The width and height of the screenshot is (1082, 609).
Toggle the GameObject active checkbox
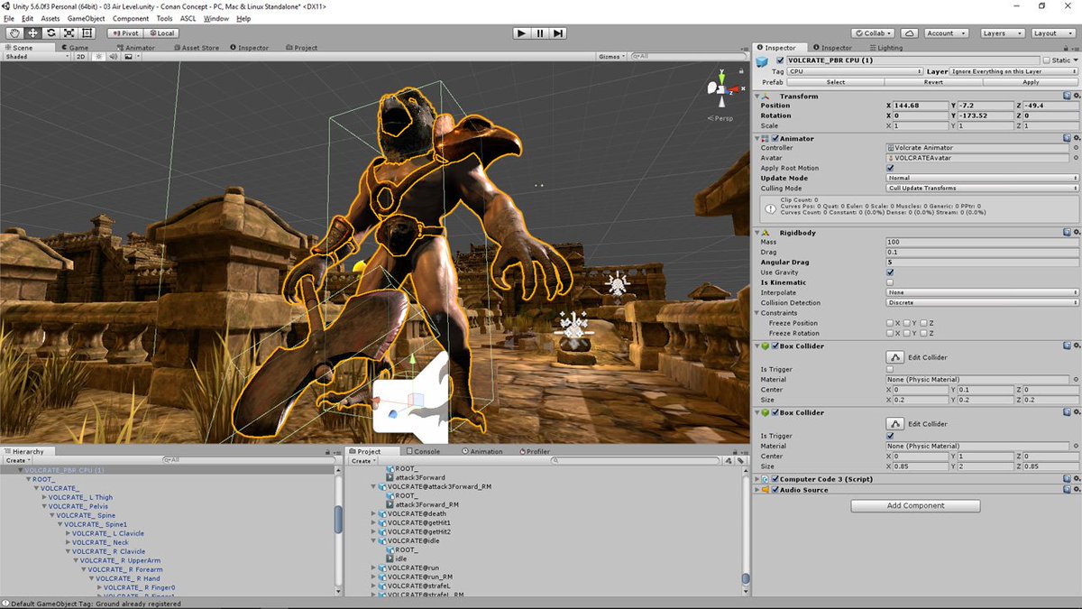click(781, 60)
